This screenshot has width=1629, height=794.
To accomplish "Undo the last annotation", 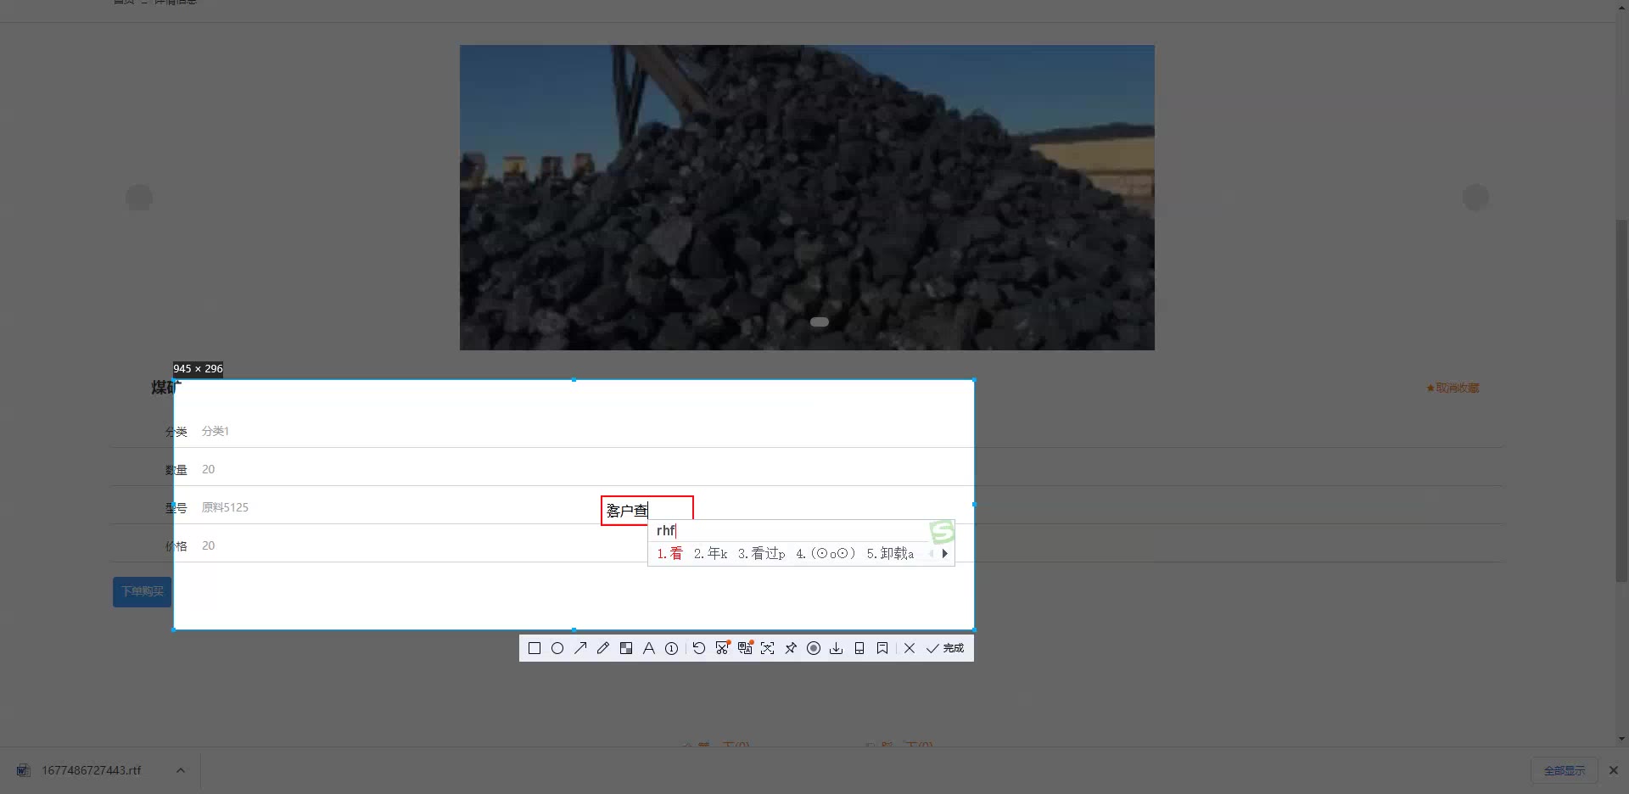I will pyautogui.click(x=699, y=648).
